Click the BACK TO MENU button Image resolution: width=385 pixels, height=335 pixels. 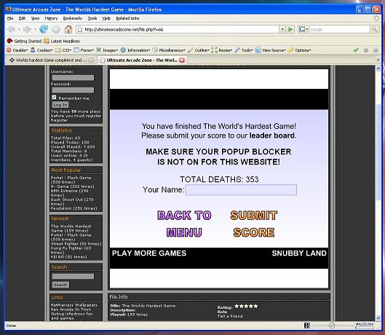[x=184, y=224]
